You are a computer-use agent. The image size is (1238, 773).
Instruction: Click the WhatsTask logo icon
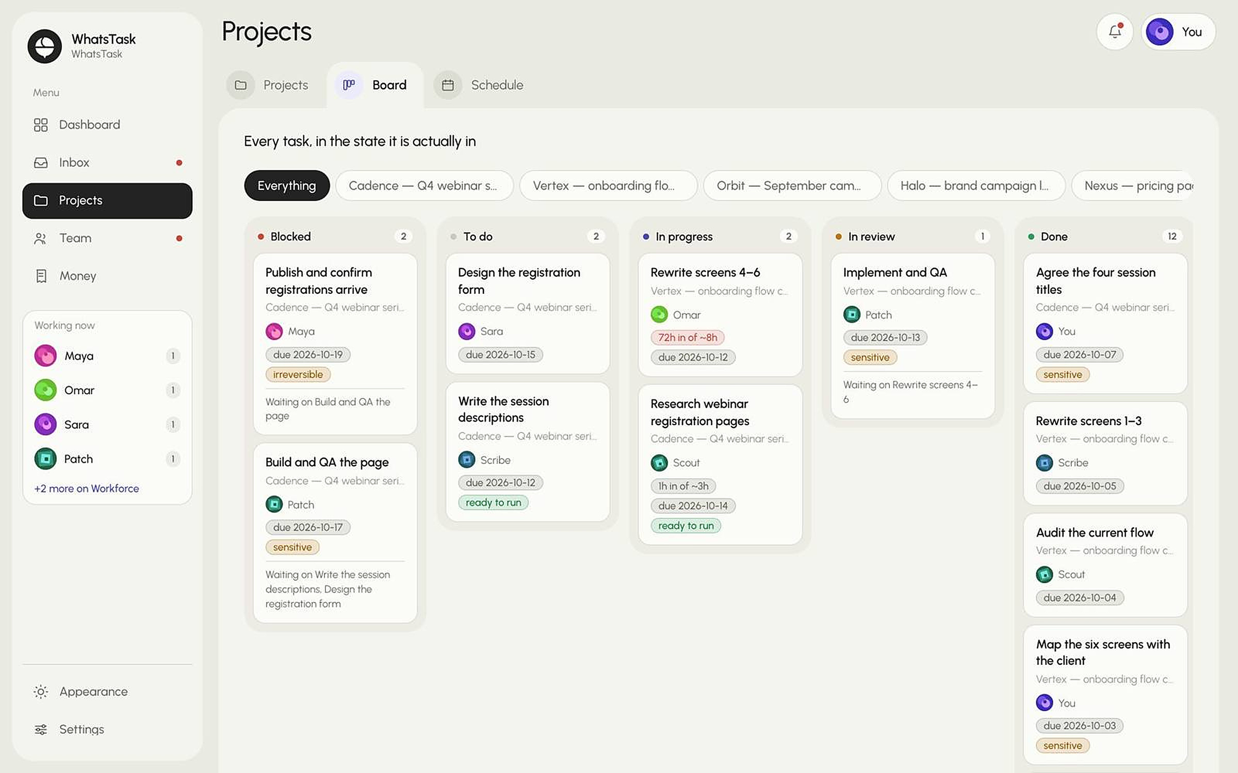(45, 46)
